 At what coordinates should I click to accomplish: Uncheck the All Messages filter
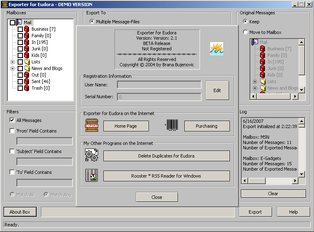pyautogui.click(x=12, y=120)
